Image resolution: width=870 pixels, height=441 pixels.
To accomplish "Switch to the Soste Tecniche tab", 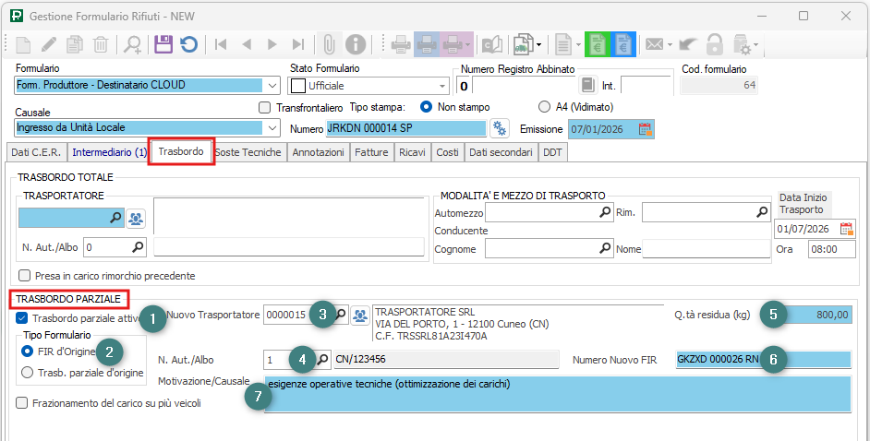I will (248, 152).
